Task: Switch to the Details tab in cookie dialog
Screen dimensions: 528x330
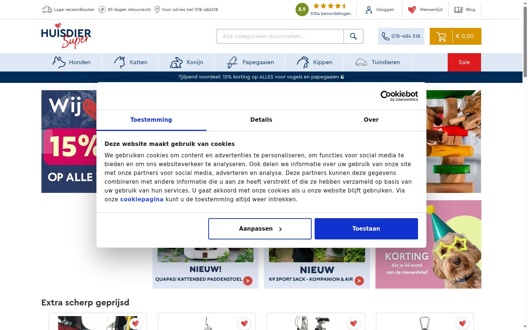Action: tap(261, 120)
